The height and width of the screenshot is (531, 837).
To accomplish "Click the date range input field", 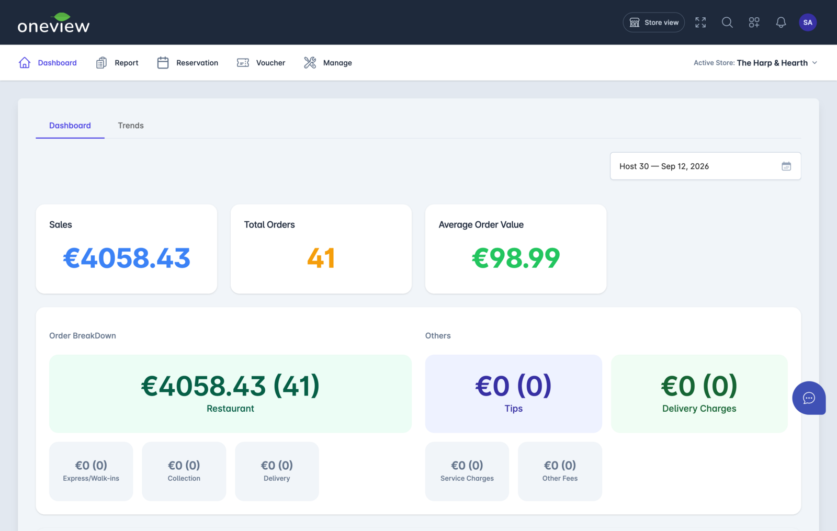I will click(x=705, y=166).
